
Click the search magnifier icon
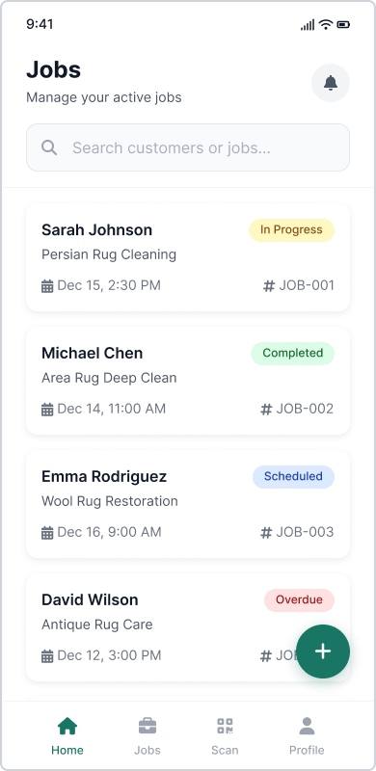tap(49, 147)
